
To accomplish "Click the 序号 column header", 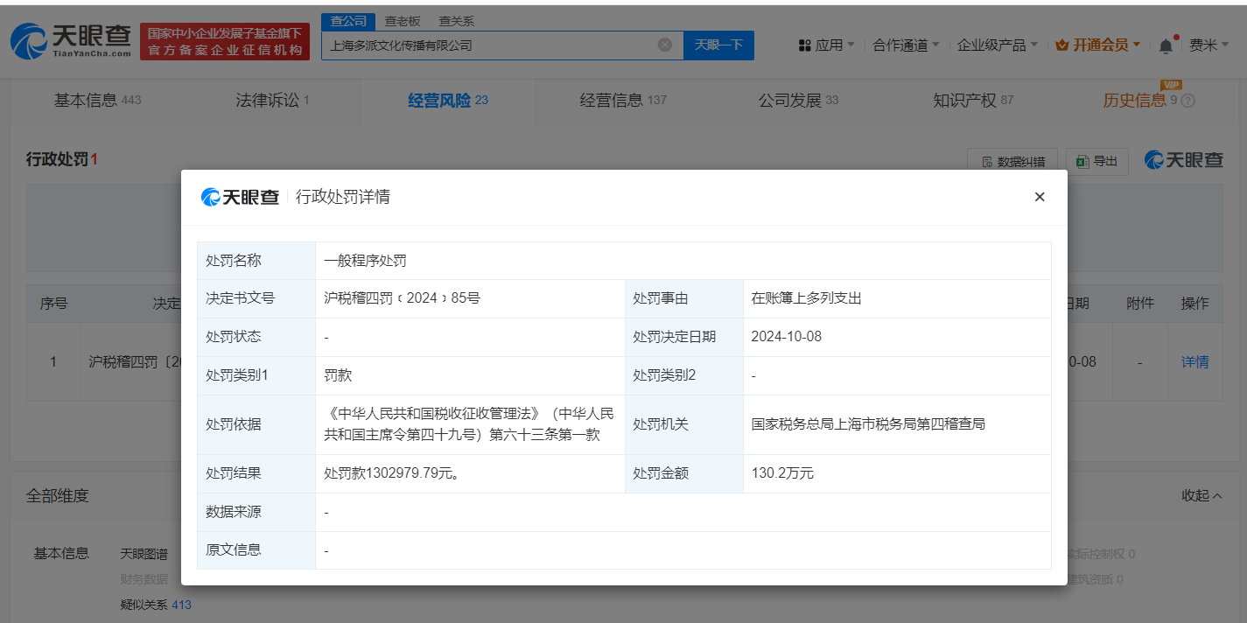I will [x=53, y=304].
